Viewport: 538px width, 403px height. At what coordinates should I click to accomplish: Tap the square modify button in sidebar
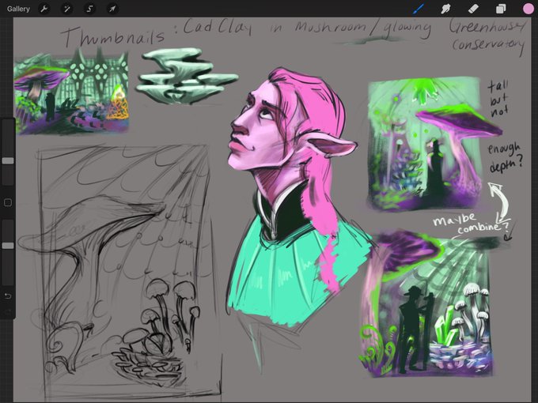[x=8, y=202]
